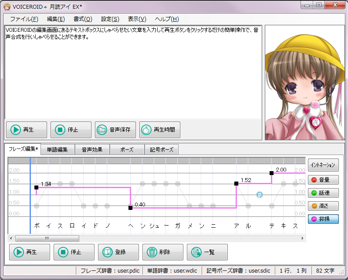Image resolution: width=348 pixels, height=280 pixels.
Task: Open the 編集(E) menu
Action: click(x=56, y=19)
